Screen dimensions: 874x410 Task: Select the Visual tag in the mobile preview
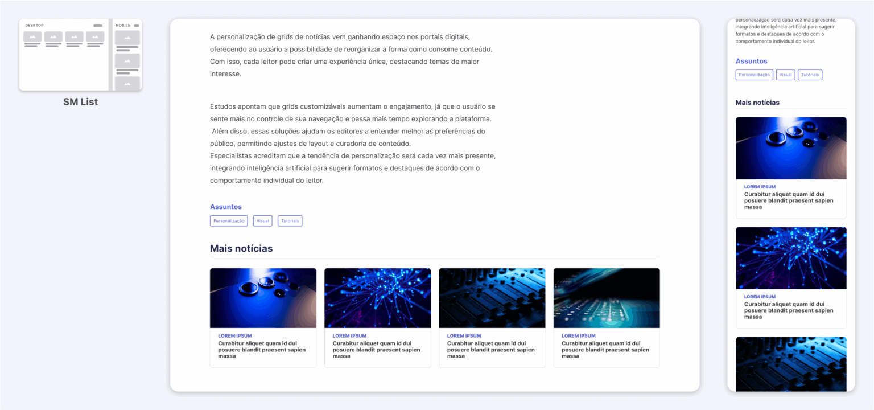pyautogui.click(x=786, y=75)
